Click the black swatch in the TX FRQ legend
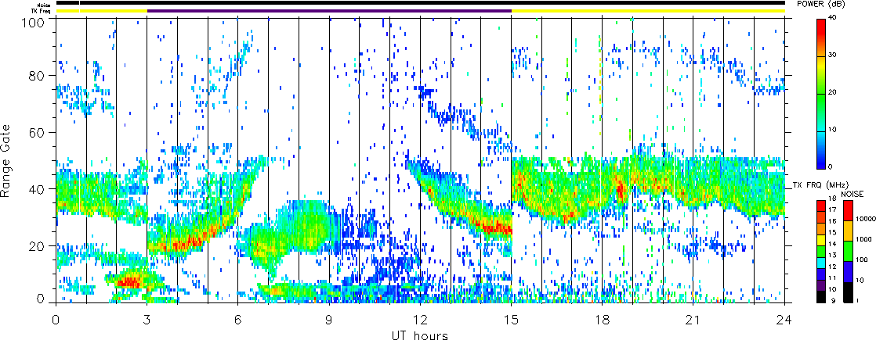This screenshot has height=340, width=876. click(x=821, y=297)
